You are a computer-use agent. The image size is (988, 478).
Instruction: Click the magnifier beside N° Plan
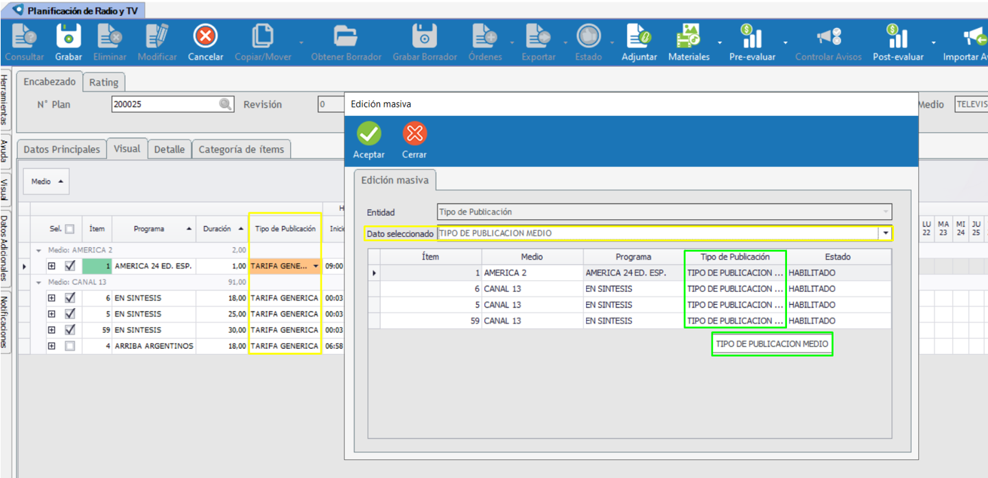[x=226, y=104]
